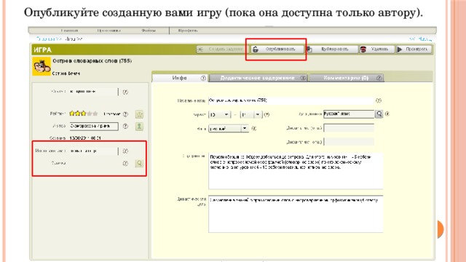Click the game name input field
This screenshot has height=262, width=466.
tap(291, 100)
